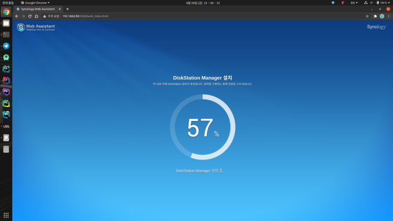Click the network status icon
Image resolution: width=393 pixels, height=221 pixels.
click(x=366, y=3)
